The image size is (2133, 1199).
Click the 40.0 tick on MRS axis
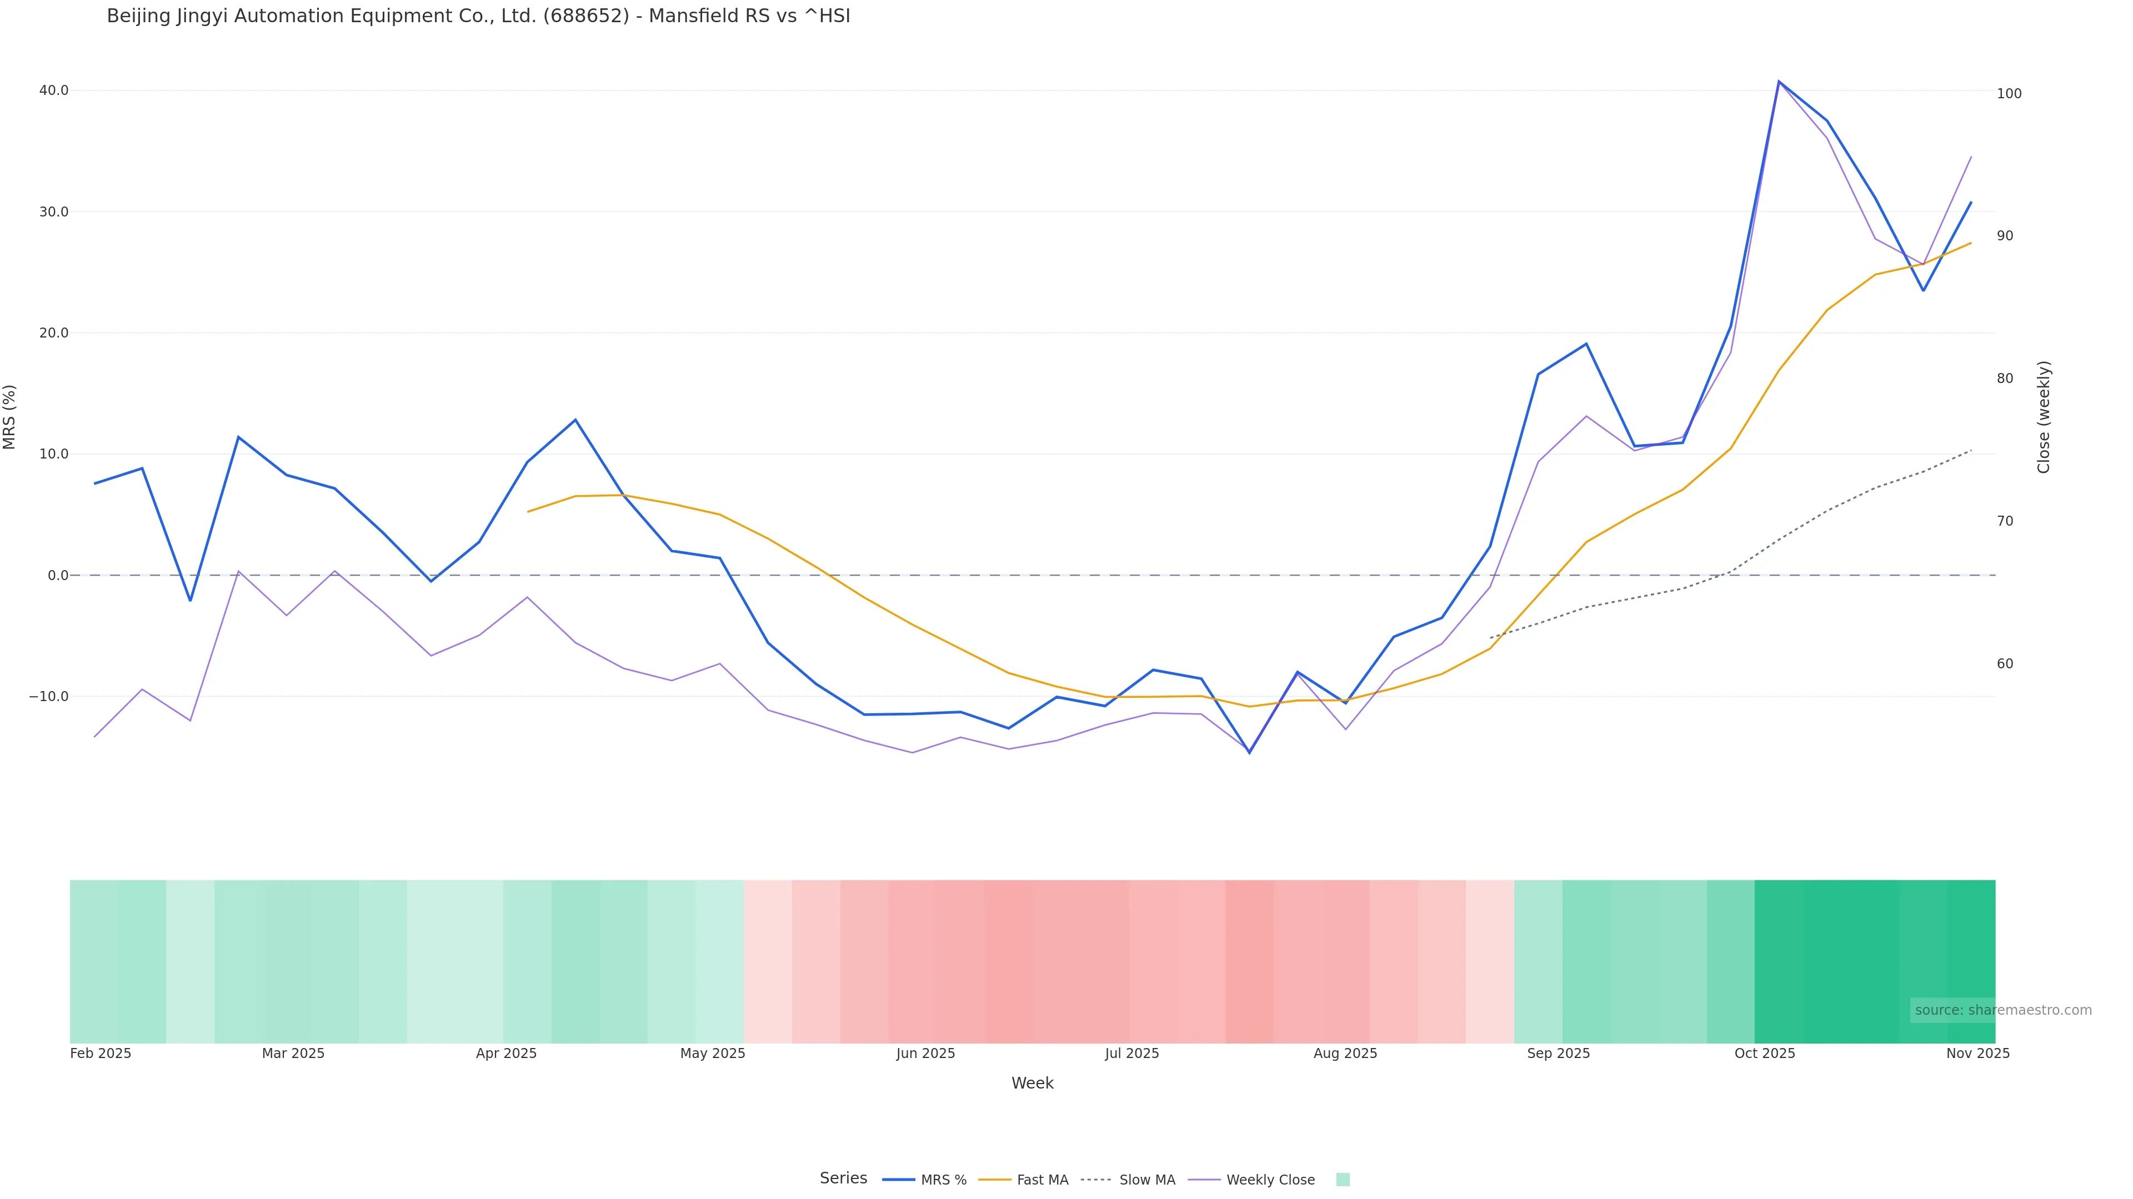coord(54,90)
